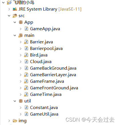This screenshot has width=119, height=125.
Task: Expand GameFrontGround.java members
Action: [x=21, y=88]
